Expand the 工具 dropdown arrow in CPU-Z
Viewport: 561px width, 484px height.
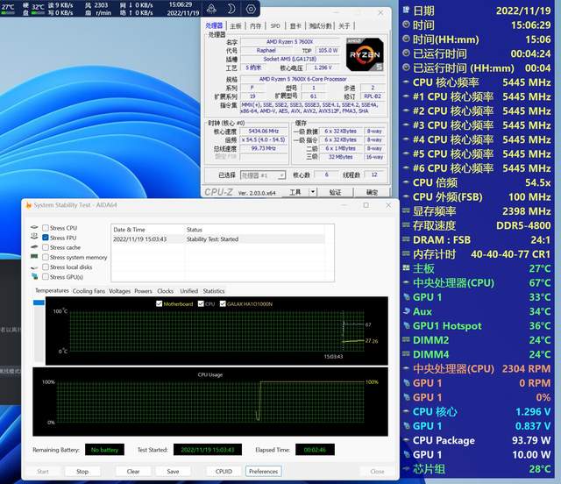pyautogui.click(x=313, y=192)
